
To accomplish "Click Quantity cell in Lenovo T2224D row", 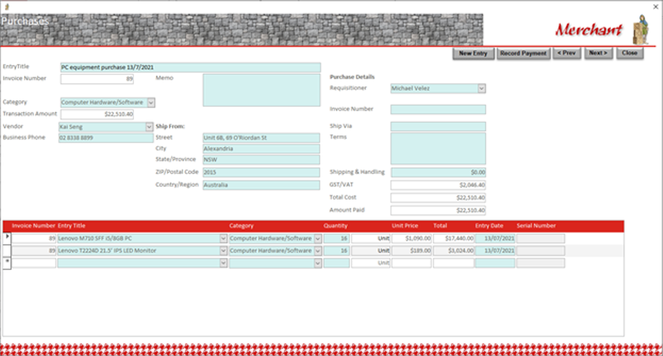I will tap(337, 251).
